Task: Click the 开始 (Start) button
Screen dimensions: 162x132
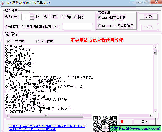Action: click(x=149, y=16)
